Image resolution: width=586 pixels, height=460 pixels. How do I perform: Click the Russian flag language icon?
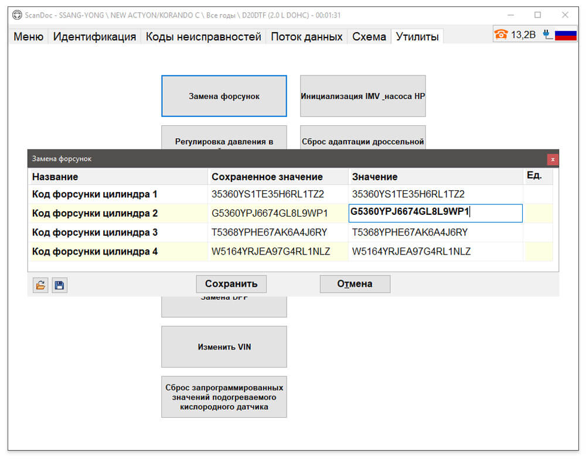565,35
